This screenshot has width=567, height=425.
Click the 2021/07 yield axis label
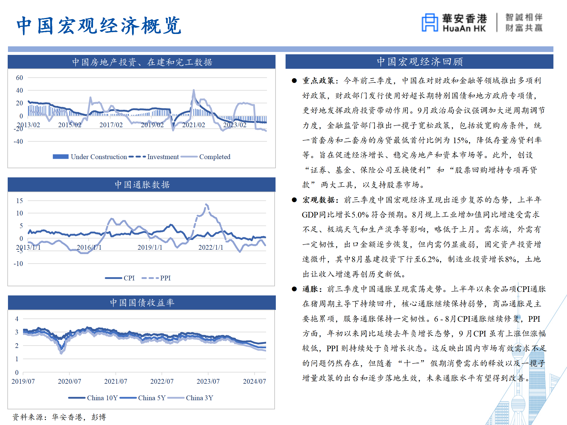116,381
